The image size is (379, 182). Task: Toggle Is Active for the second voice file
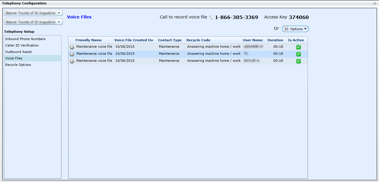[x=298, y=54]
